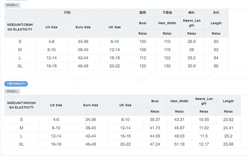
Task: Click the US Size 12-14 cell in CM table
Action: [51, 58]
